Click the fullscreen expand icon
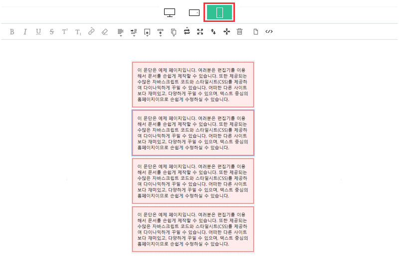 tap(200, 32)
